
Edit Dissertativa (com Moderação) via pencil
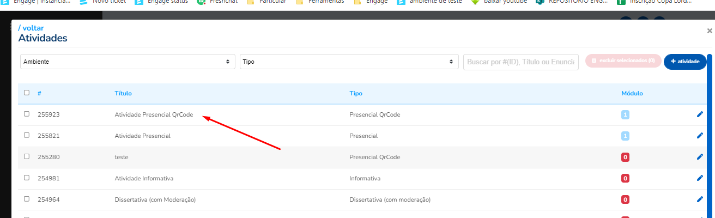(700, 199)
